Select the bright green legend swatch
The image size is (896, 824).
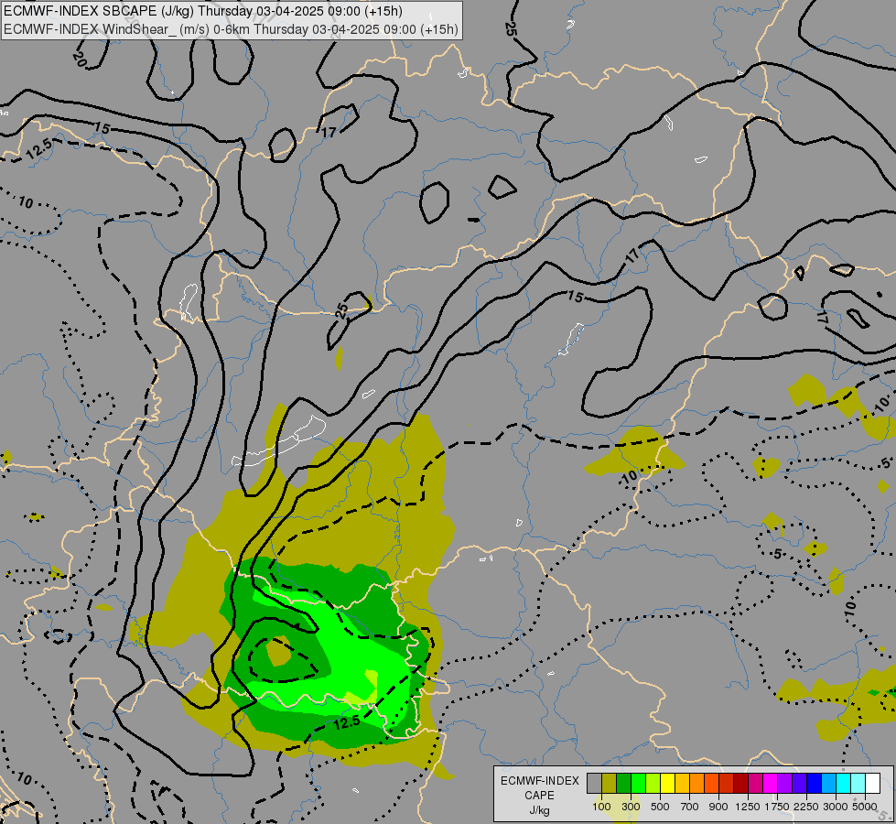638,783
